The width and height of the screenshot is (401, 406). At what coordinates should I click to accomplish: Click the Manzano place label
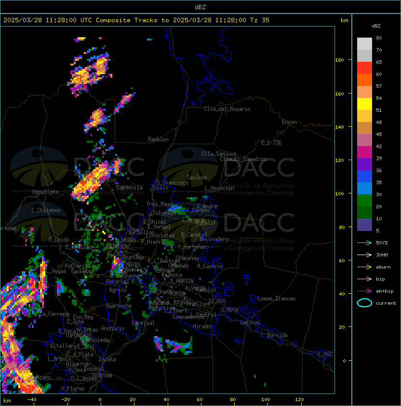coord(40,377)
